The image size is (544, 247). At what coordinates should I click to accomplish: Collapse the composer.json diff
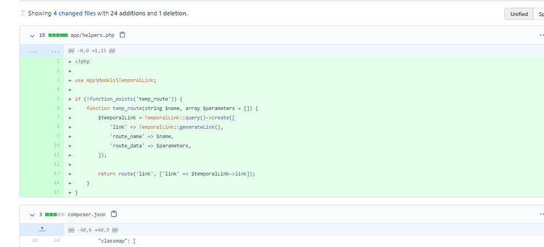33,215
